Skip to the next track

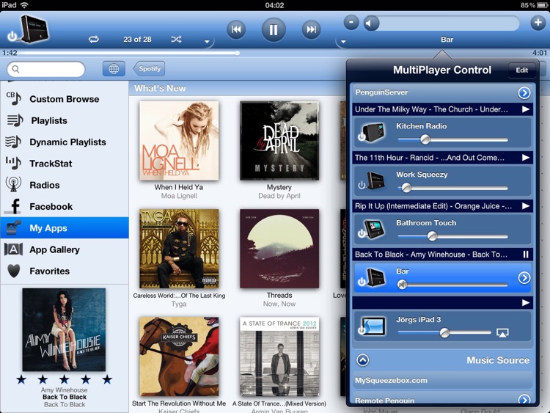coord(311,29)
